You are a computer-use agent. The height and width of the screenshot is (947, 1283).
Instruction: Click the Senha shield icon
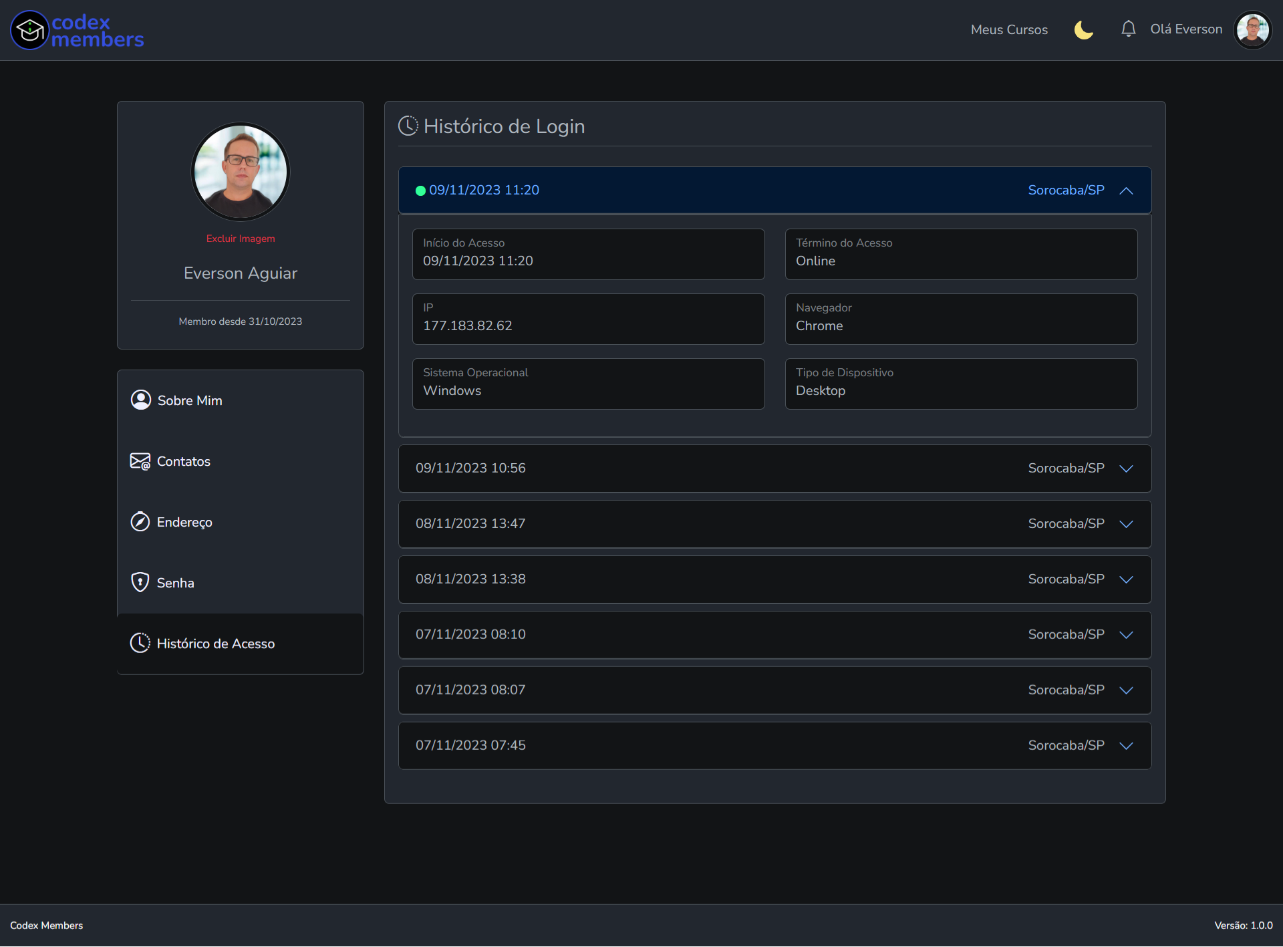tap(140, 581)
